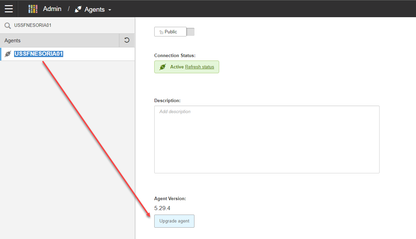
Task: Click the agent version number 5.29.4
Action: click(x=162, y=208)
